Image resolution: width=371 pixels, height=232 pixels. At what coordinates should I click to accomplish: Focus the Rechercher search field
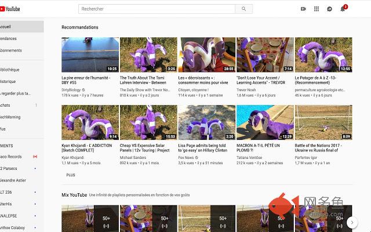[x=157, y=9]
